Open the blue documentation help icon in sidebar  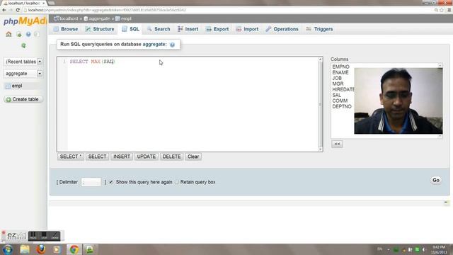pos(28,34)
